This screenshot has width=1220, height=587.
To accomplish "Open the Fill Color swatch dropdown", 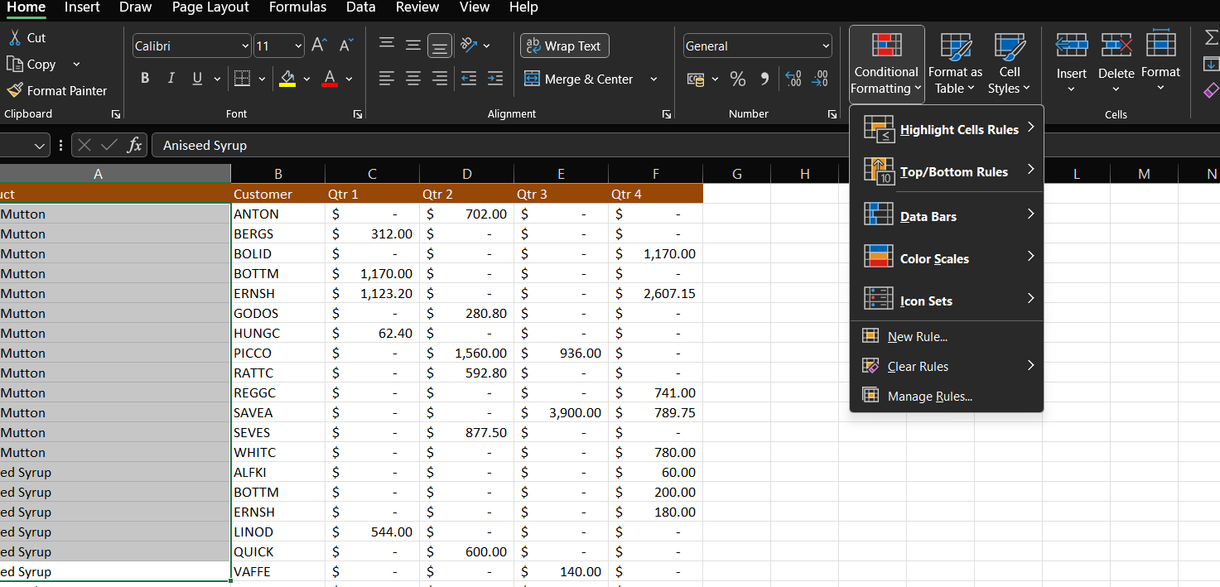I will [x=306, y=79].
